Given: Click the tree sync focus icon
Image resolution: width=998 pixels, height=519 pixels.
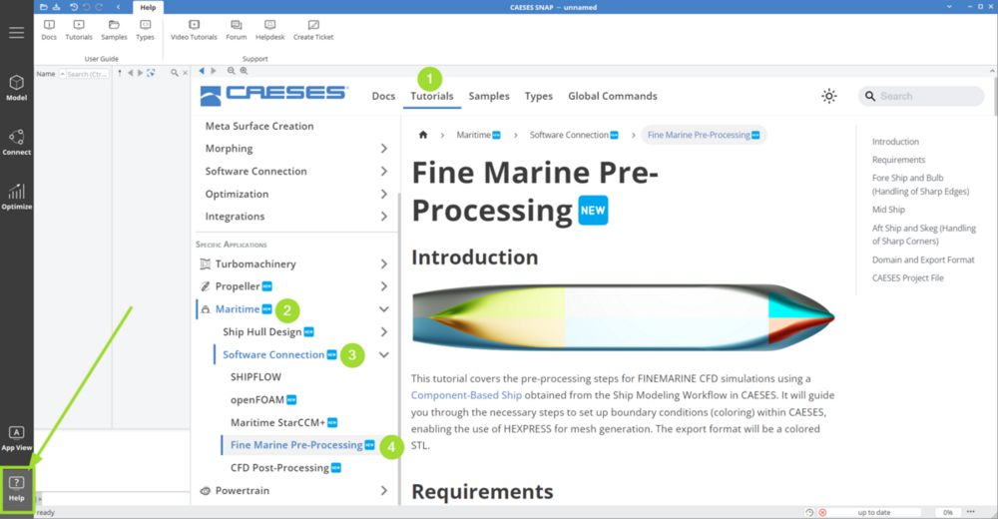Looking at the screenshot, I should (151, 73).
